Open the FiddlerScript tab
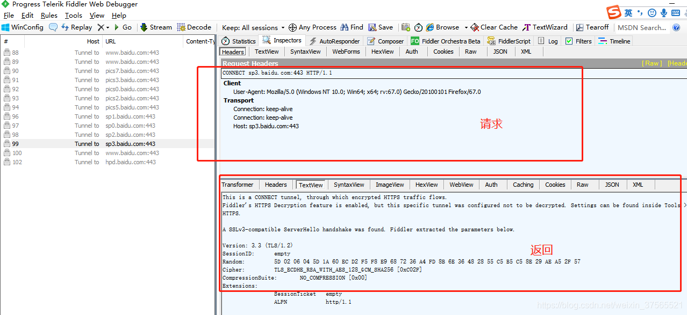The height and width of the screenshot is (315, 687). coord(509,41)
